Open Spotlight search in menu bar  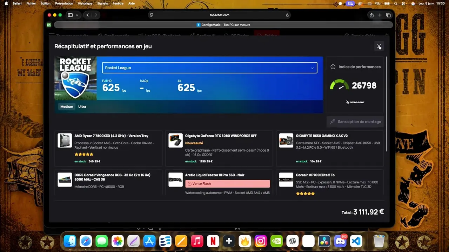[x=396, y=3]
